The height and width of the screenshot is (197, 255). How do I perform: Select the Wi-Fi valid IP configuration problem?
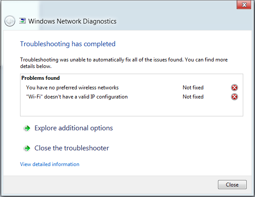77,97
